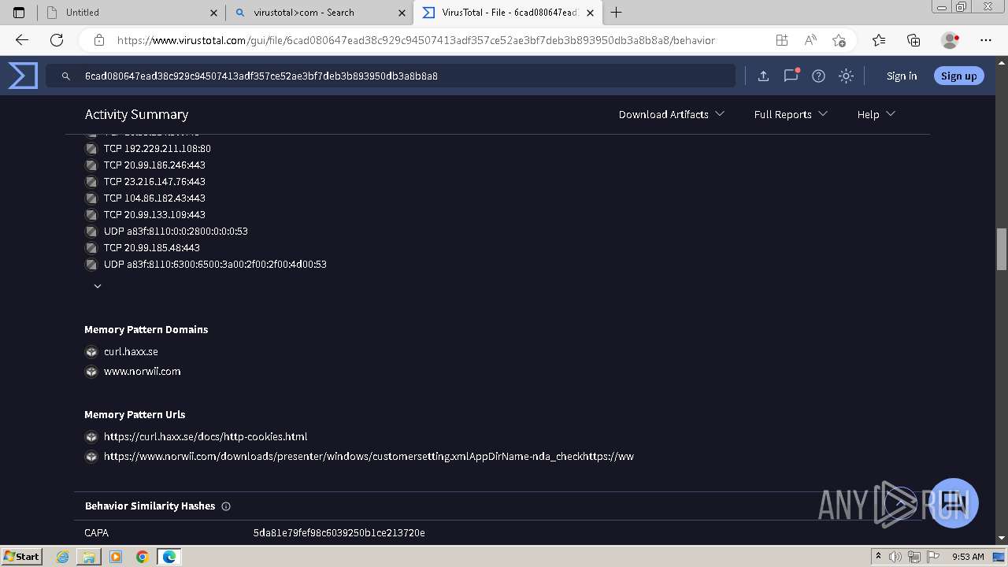Open the Full Reports dropdown
This screenshot has height=567, width=1008.
pos(791,114)
